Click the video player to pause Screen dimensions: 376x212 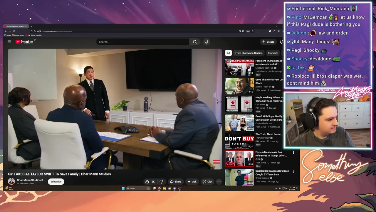(115, 109)
